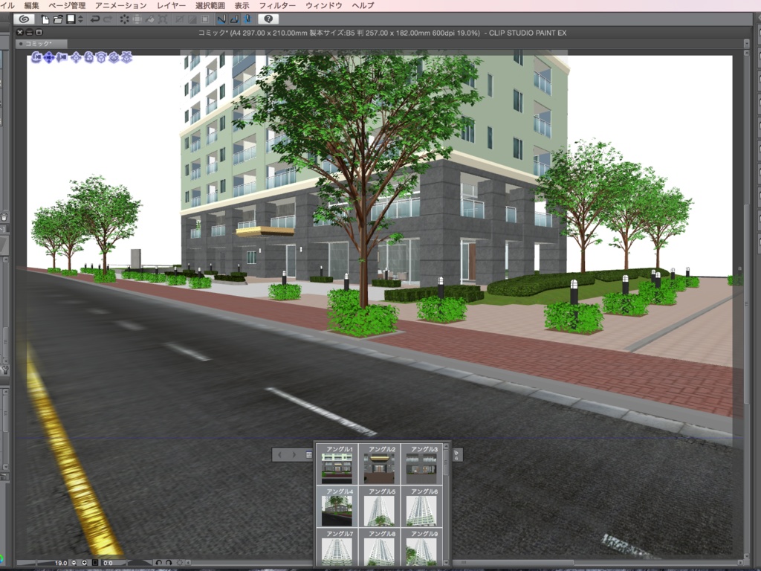The width and height of the screenshot is (761, 571).
Task: Open the angle palette list view toggle
Action: (308, 454)
